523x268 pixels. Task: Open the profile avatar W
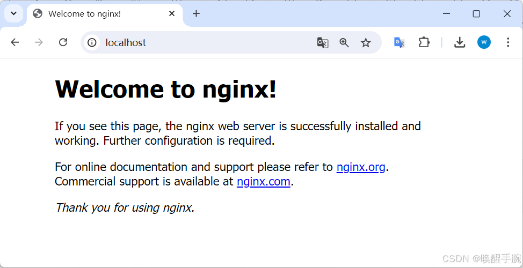tap(484, 42)
